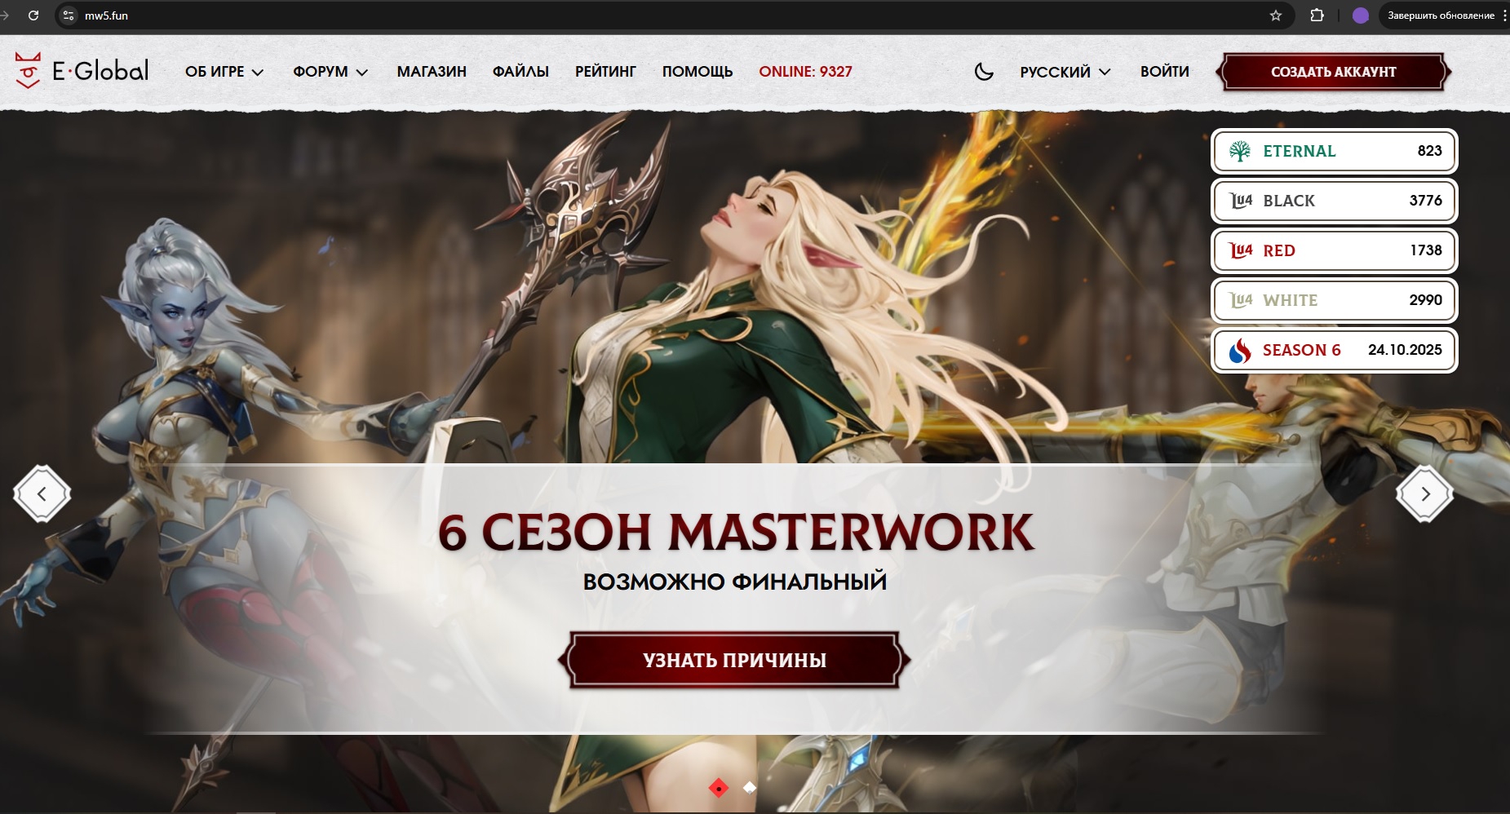Bookmark this page with the star icon
The image size is (1510, 814).
1276,15
